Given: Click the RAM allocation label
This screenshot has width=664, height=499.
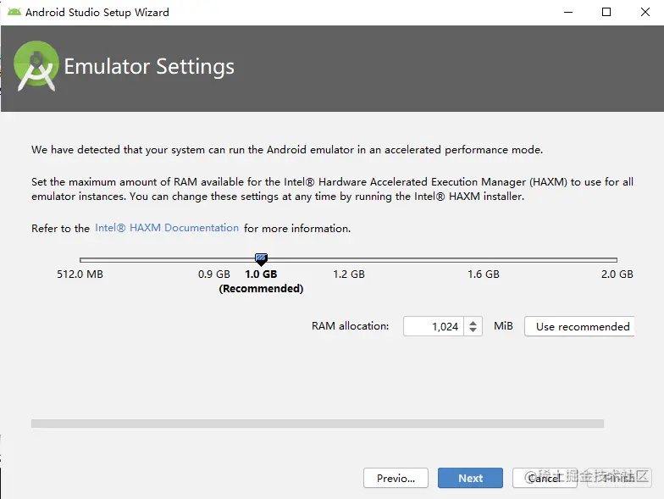Looking at the screenshot, I should tap(350, 325).
